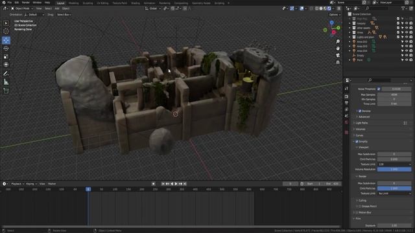Image resolution: width=415 pixels, height=233 pixels.
Task: Expand the Culling subpanel
Action: 362,201
